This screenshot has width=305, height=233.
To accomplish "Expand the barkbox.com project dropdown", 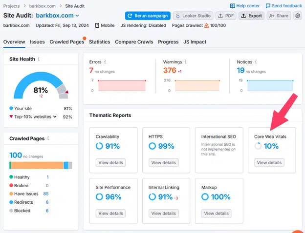I will click(x=77, y=16).
